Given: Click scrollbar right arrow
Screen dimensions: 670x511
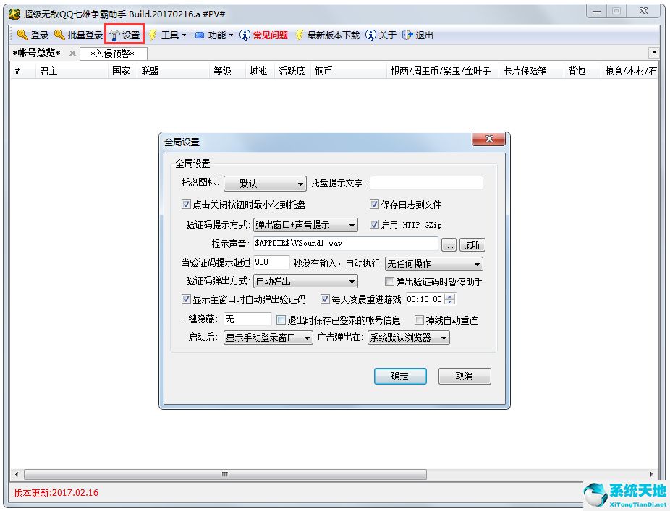Looking at the screenshot, I should coord(652,474).
